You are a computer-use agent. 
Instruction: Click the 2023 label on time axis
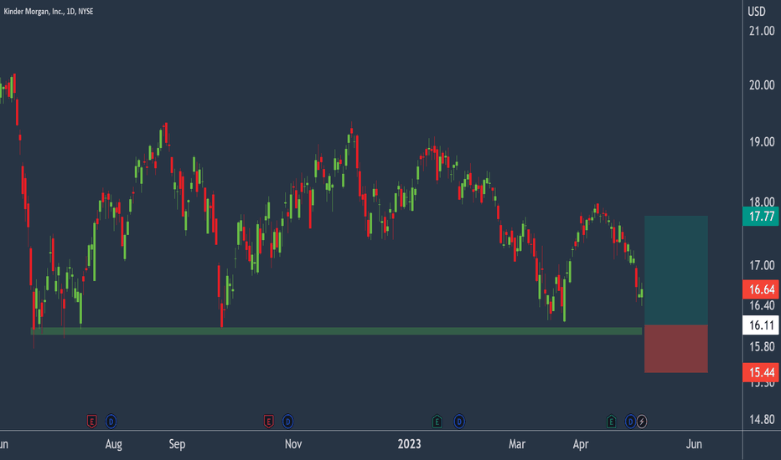tap(409, 444)
